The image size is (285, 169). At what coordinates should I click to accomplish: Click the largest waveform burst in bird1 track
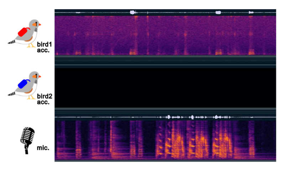(134, 12)
